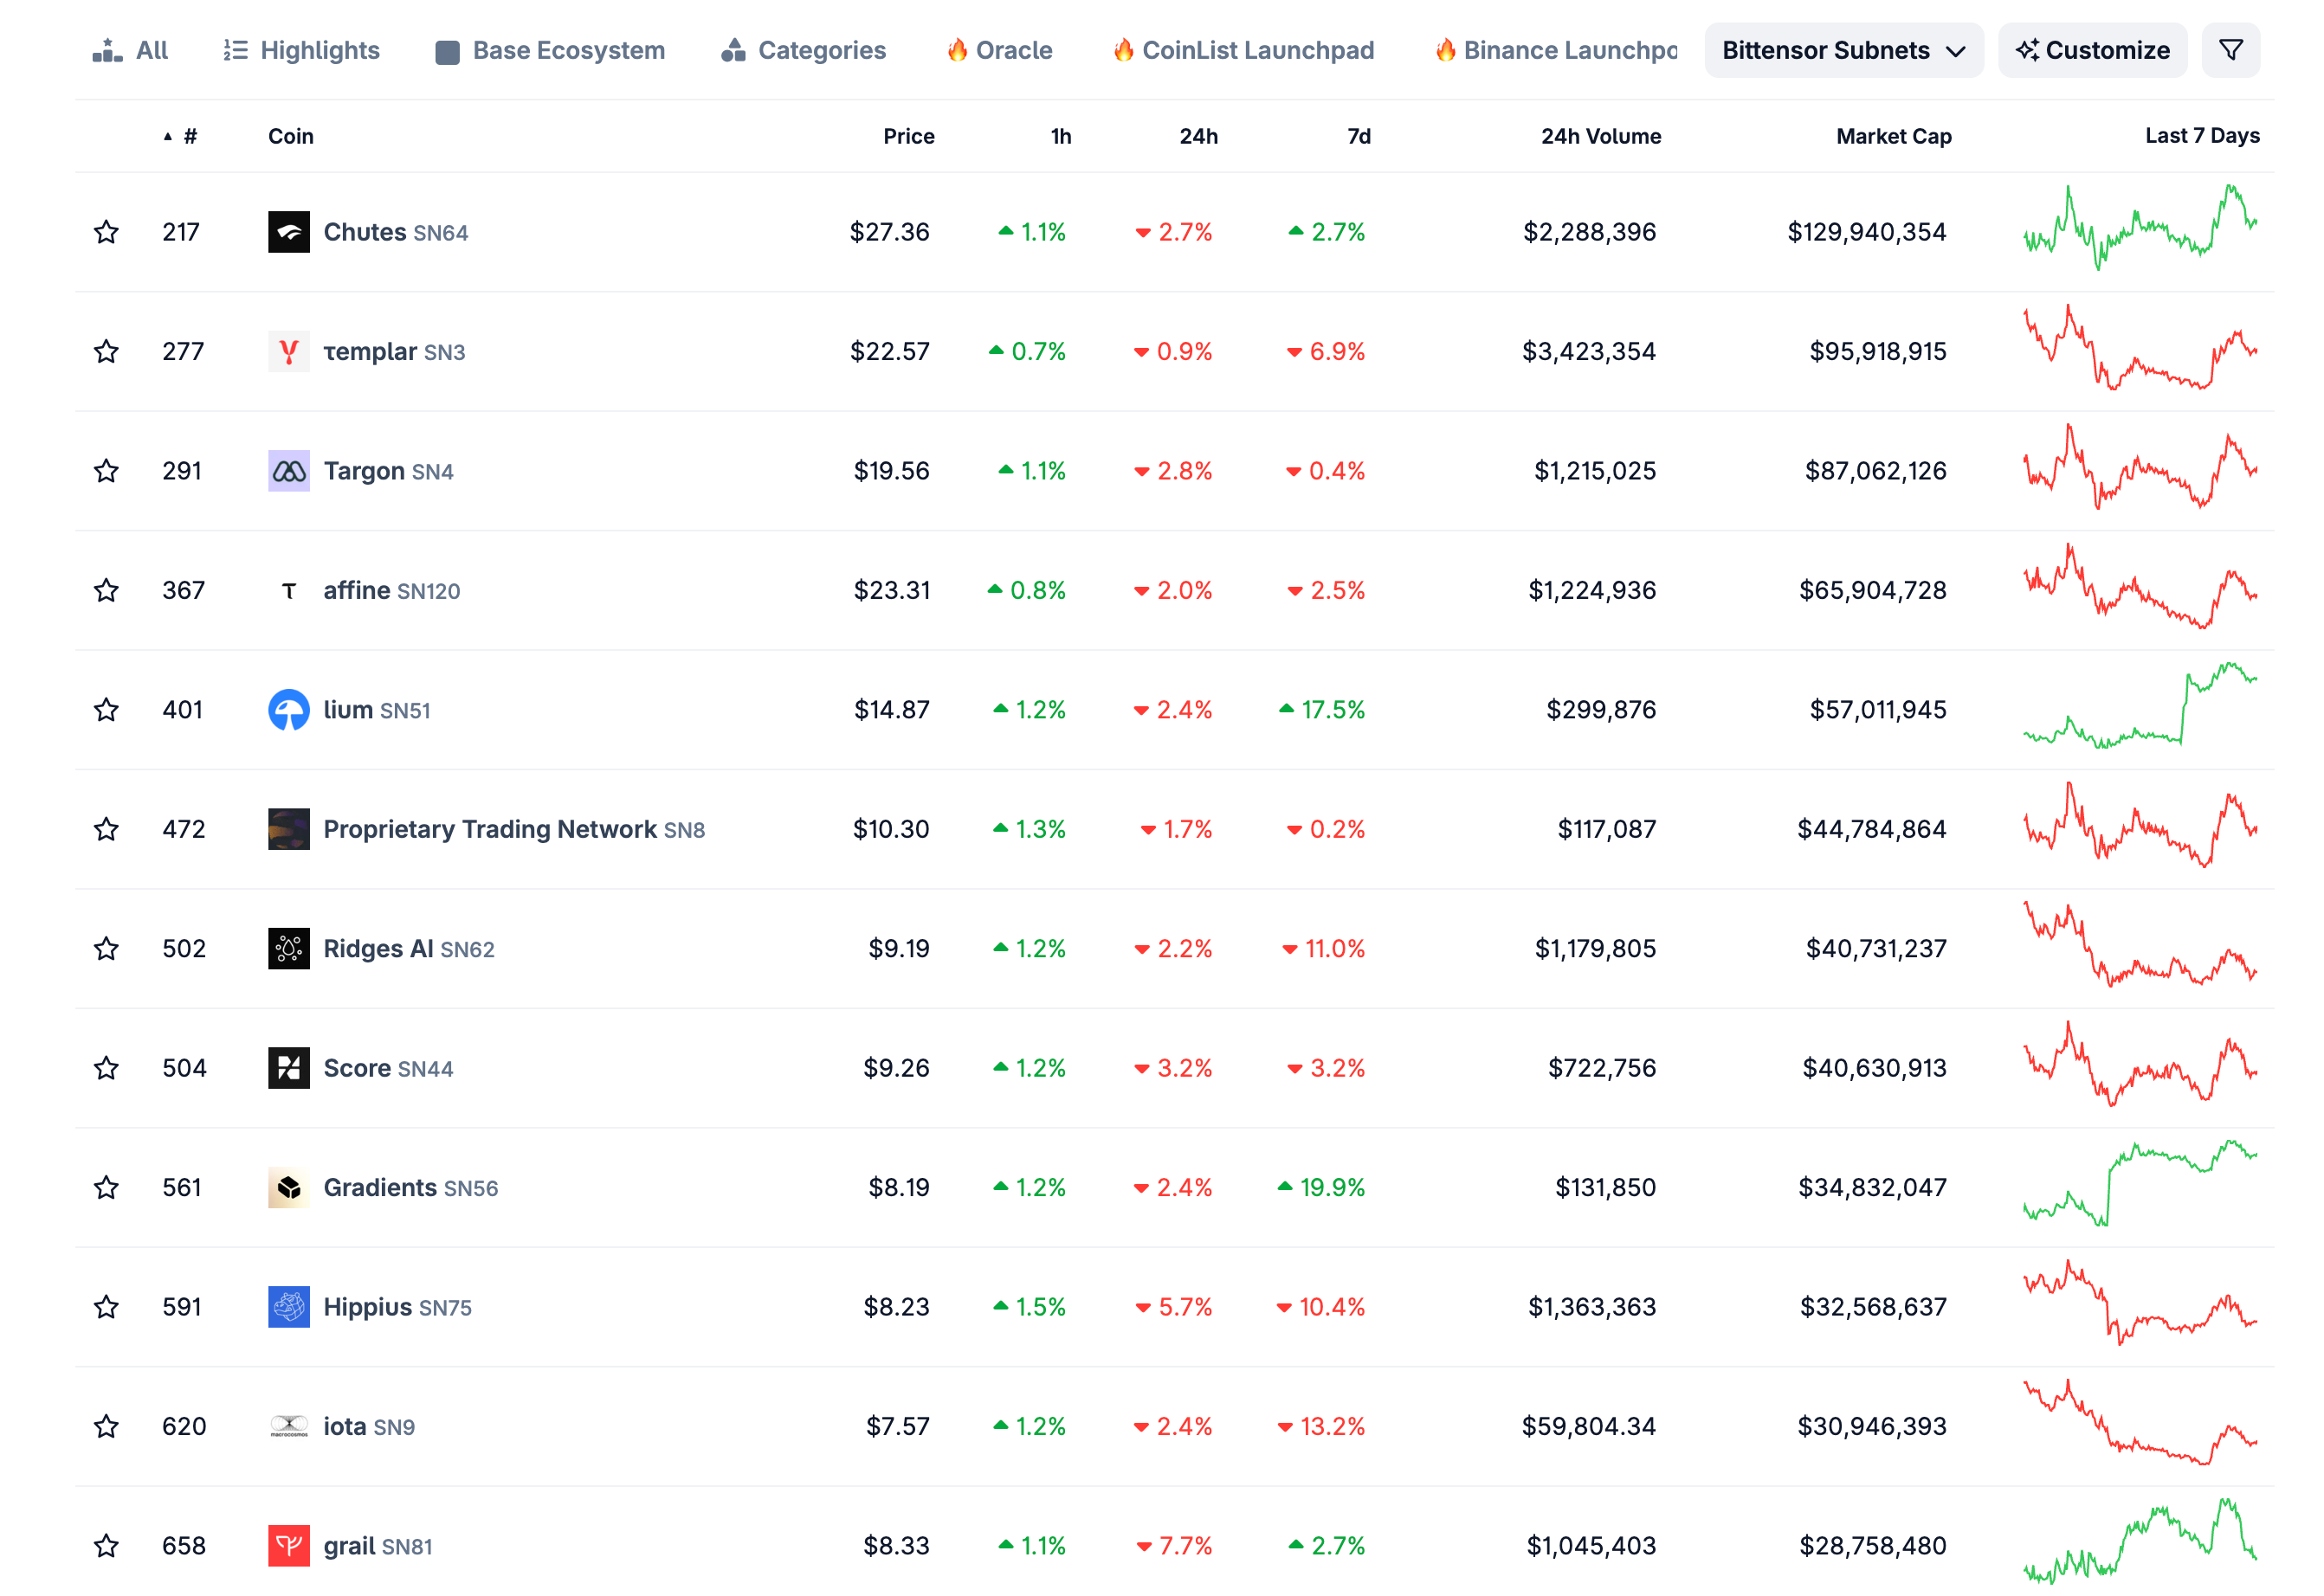Click the Ridges AI coin icon
Screen dimensions: 2324x1596
(288, 948)
